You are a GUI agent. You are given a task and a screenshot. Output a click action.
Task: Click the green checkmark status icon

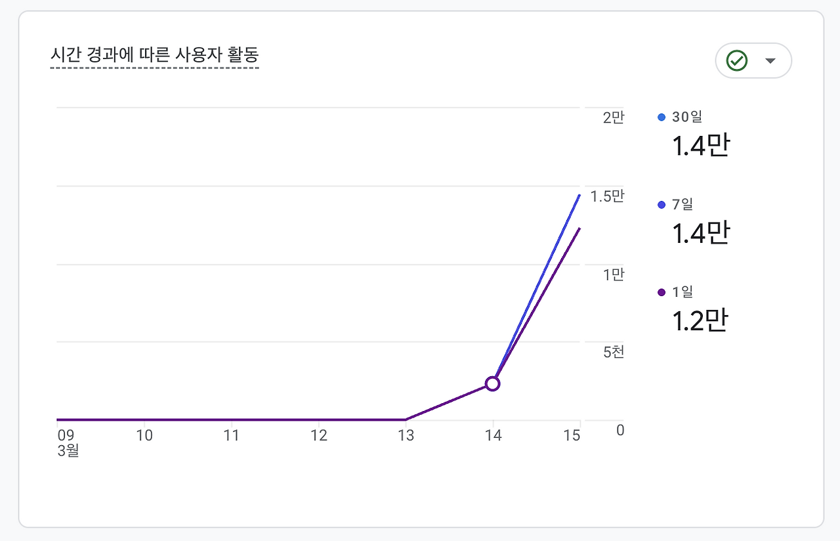coord(738,60)
